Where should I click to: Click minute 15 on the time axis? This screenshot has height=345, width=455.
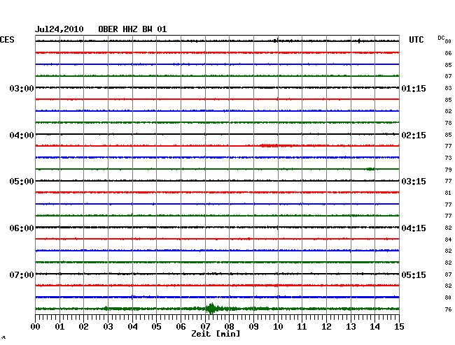pos(399,326)
